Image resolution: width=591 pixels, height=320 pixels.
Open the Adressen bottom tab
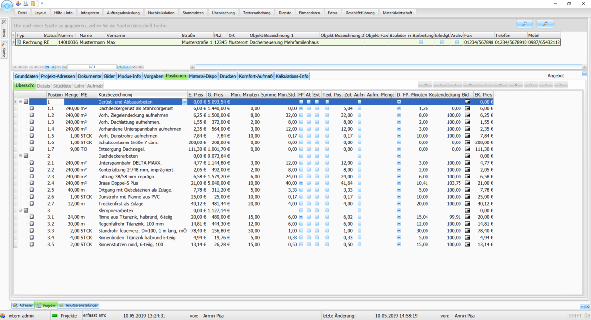coord(23,306)
